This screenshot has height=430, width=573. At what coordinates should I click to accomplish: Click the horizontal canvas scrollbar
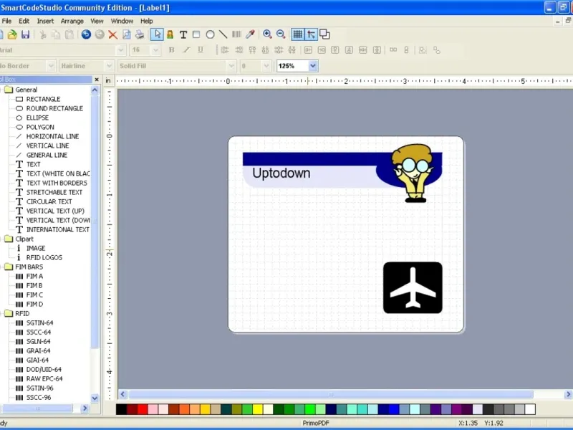click(x=330, y=394)
